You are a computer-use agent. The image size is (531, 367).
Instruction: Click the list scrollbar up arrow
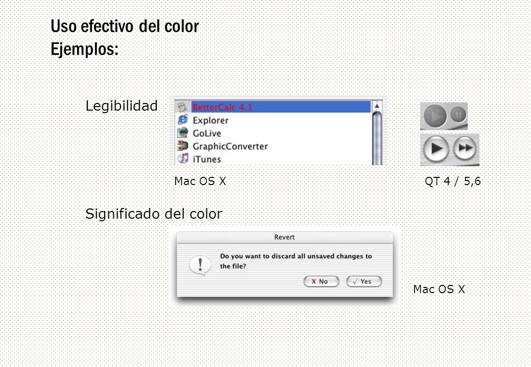coord(377,106)
